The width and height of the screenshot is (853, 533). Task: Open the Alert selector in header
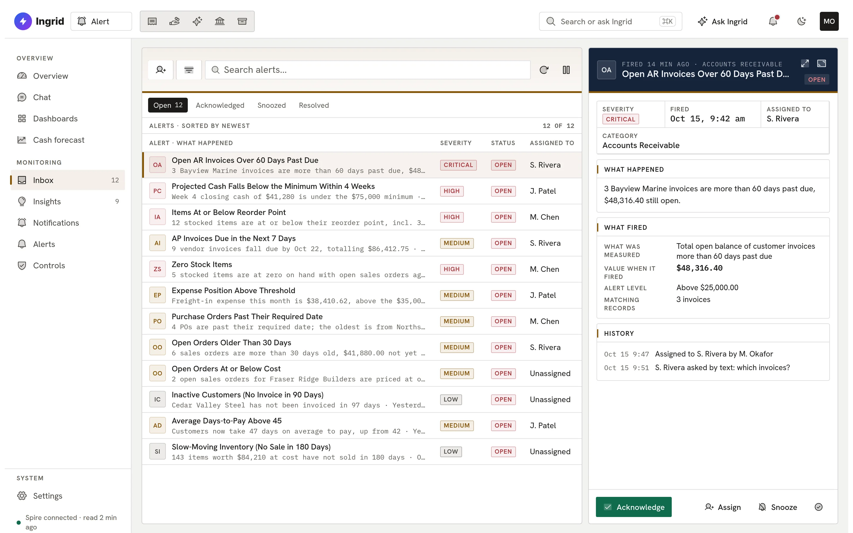click(101, 22)
